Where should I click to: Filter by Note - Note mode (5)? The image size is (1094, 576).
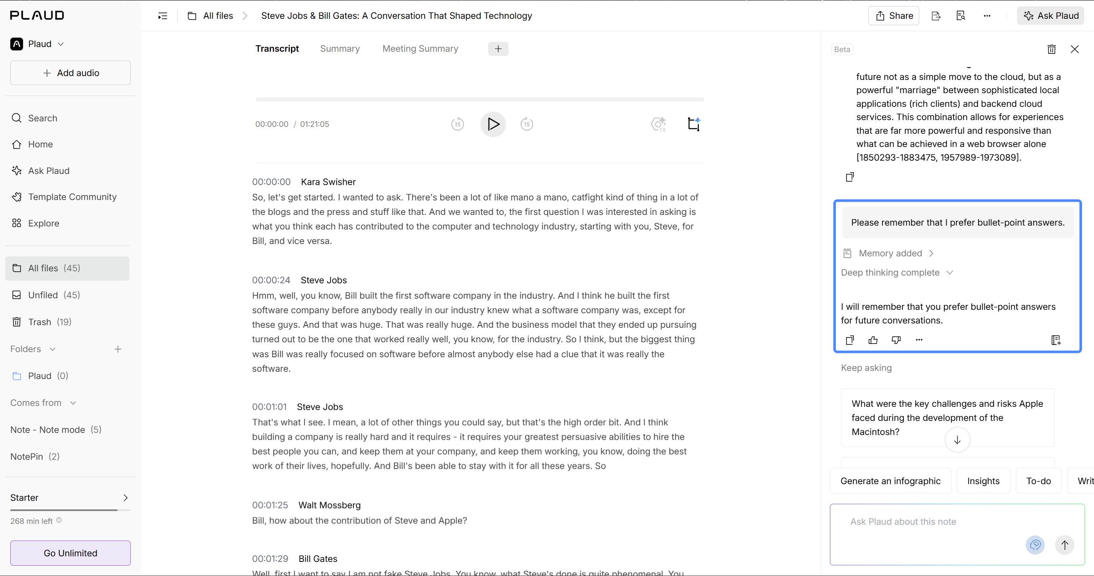(56, 430)
